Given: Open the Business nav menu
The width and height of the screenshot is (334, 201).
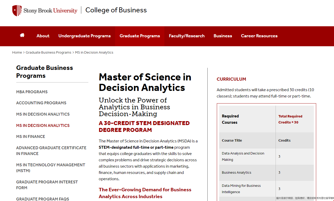Looking at the screenshot, I should coord(223,36).
